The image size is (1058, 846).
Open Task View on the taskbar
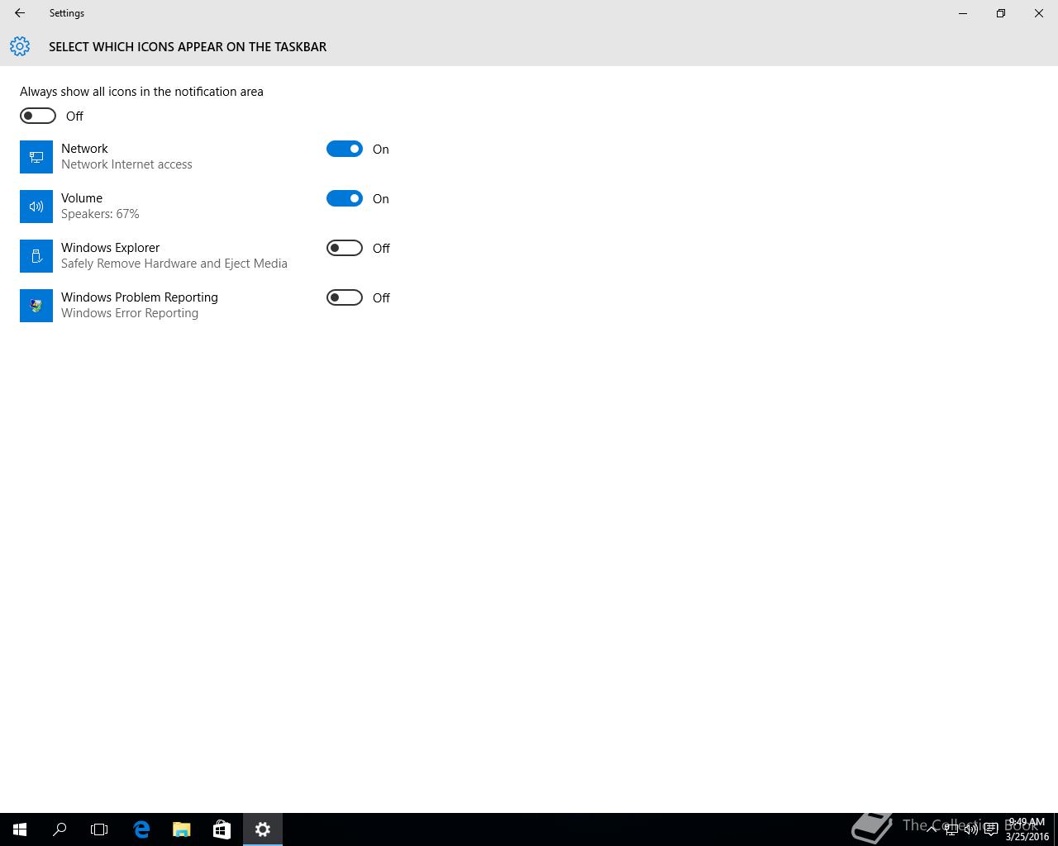pos(99,829)
